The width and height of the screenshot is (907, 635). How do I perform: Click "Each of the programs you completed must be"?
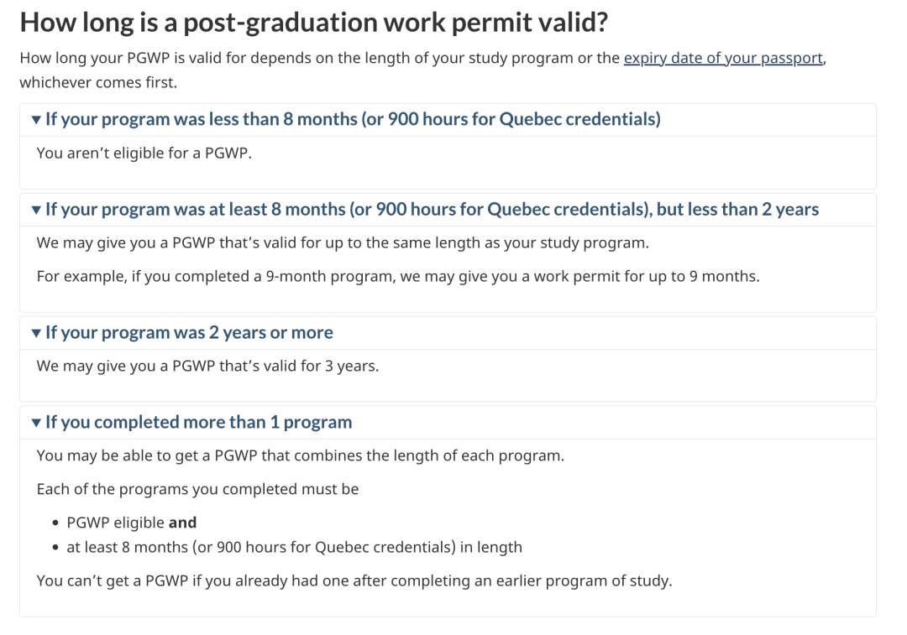[x=197, y=489]
